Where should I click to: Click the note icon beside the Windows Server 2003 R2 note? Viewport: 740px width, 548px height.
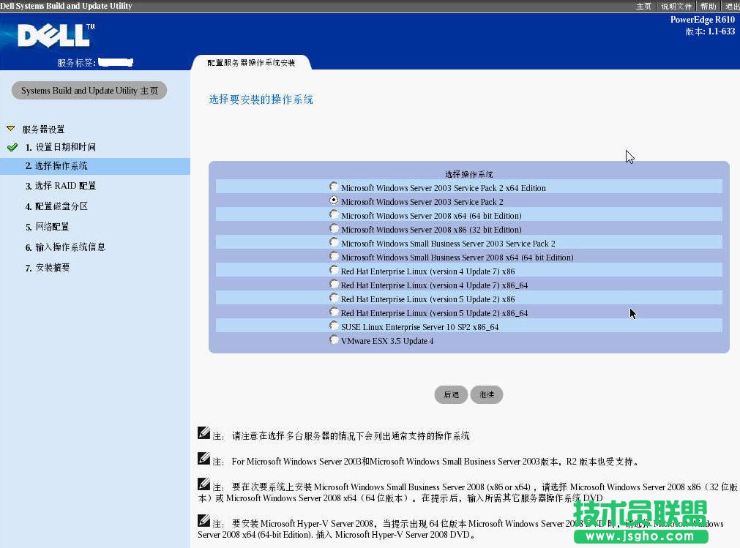pos(203,458)
